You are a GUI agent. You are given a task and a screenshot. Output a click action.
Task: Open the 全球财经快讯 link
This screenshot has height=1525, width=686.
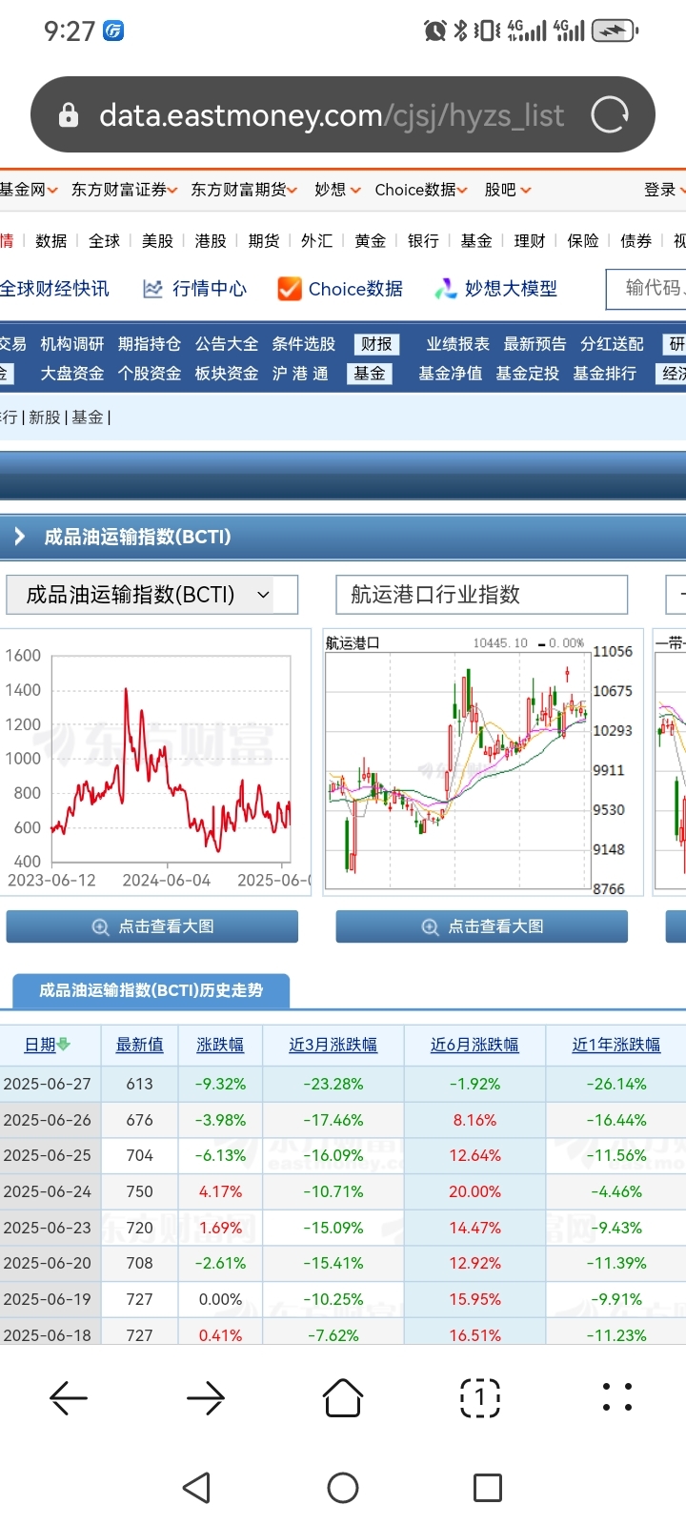click(54, 289)
